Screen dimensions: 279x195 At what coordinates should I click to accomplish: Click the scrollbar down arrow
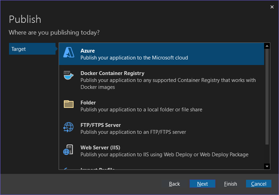coord(267,166)
